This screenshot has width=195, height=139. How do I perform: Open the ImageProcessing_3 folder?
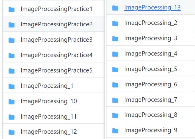click(x=151, y=38)
